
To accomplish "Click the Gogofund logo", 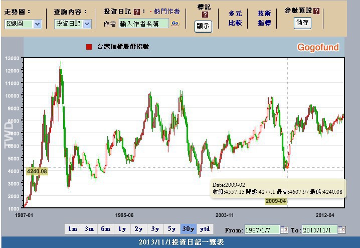I will (x=318, y=47).
